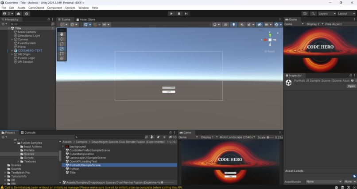Lock the Inspector panel padlock

pyautogui.click(x=350, y=75)
